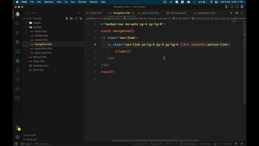Open the Go menu

[66, 2]
